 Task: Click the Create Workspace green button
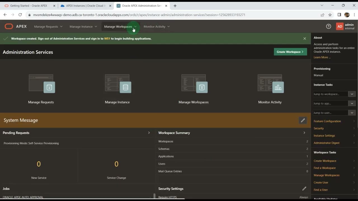pos(290,52)
